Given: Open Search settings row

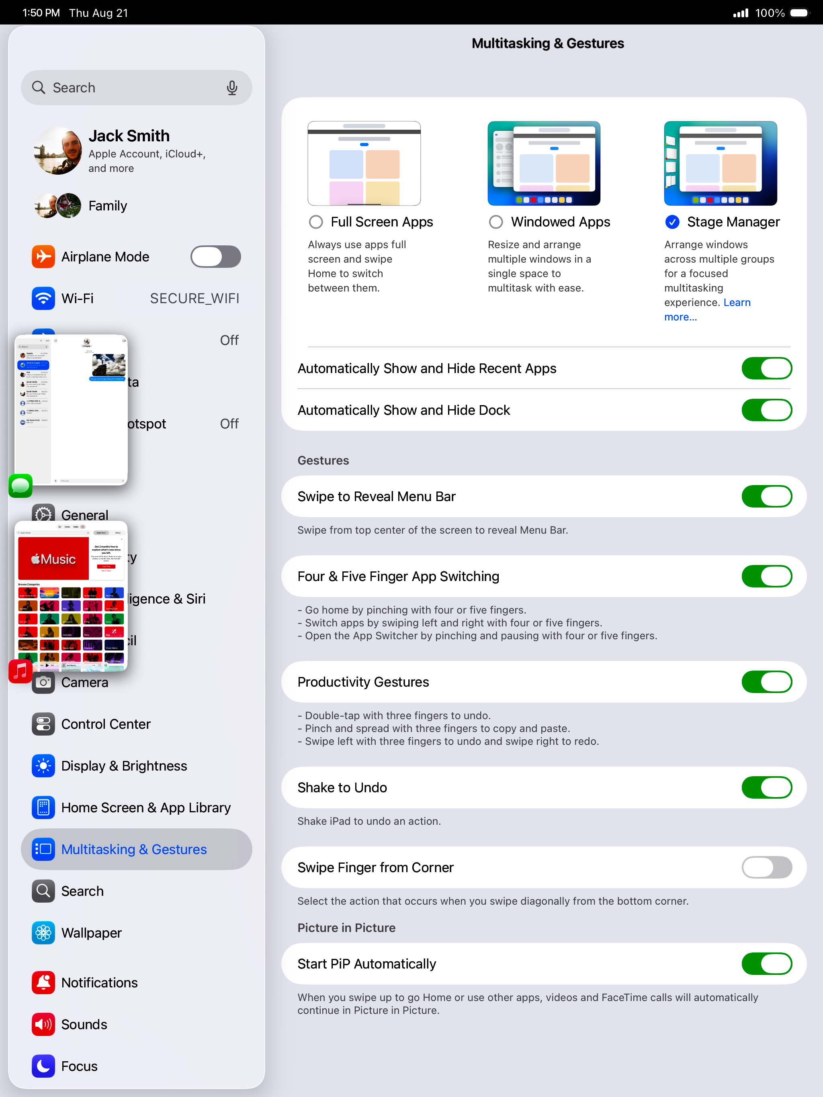Looking at the screenshot, I should click(137, 891).
